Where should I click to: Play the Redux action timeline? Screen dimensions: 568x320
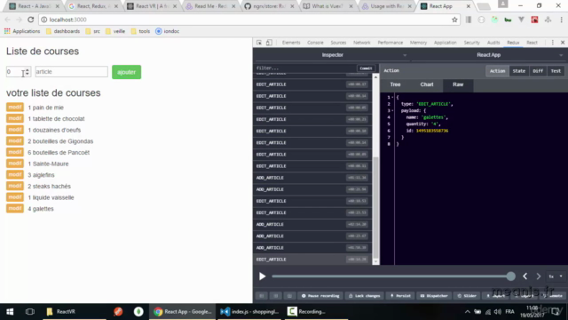(263, 276)
